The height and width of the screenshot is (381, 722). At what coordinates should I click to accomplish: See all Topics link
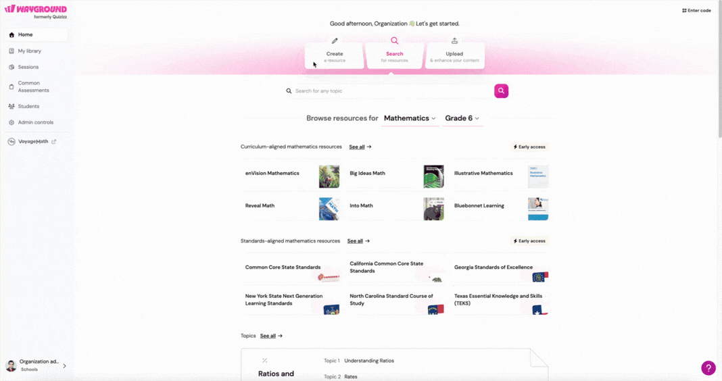(271, 336)
